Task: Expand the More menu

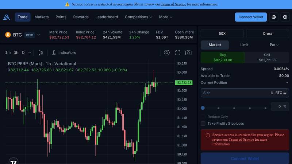Action: coord(166,17)
